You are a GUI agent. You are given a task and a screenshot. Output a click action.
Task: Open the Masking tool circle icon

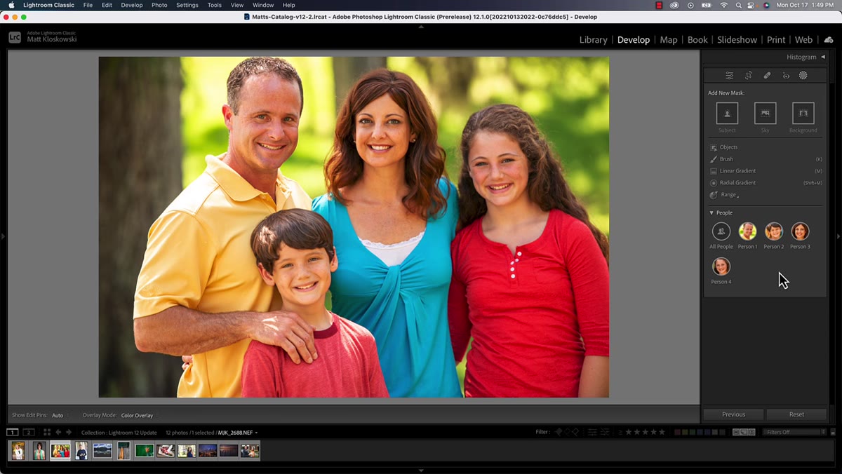click(803, 76)
